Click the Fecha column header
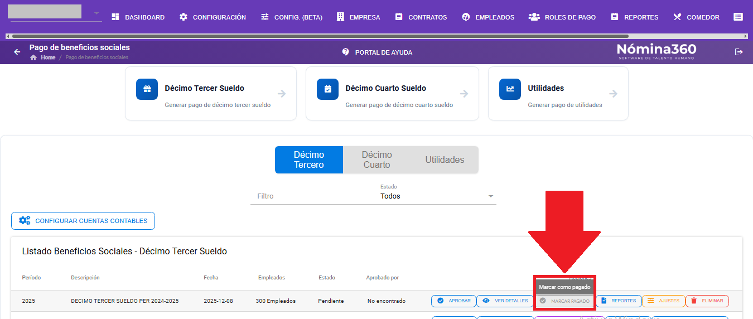The width and height of the screenshot is (753, 319). point(211,278)
